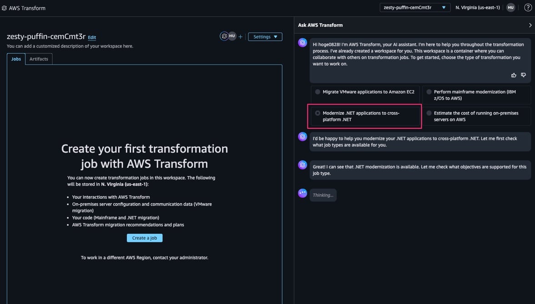This screenshot has height=304, width=535.
Task: Click the zesty-puffin-cemCmt3r workspace title
Action: 46,36
